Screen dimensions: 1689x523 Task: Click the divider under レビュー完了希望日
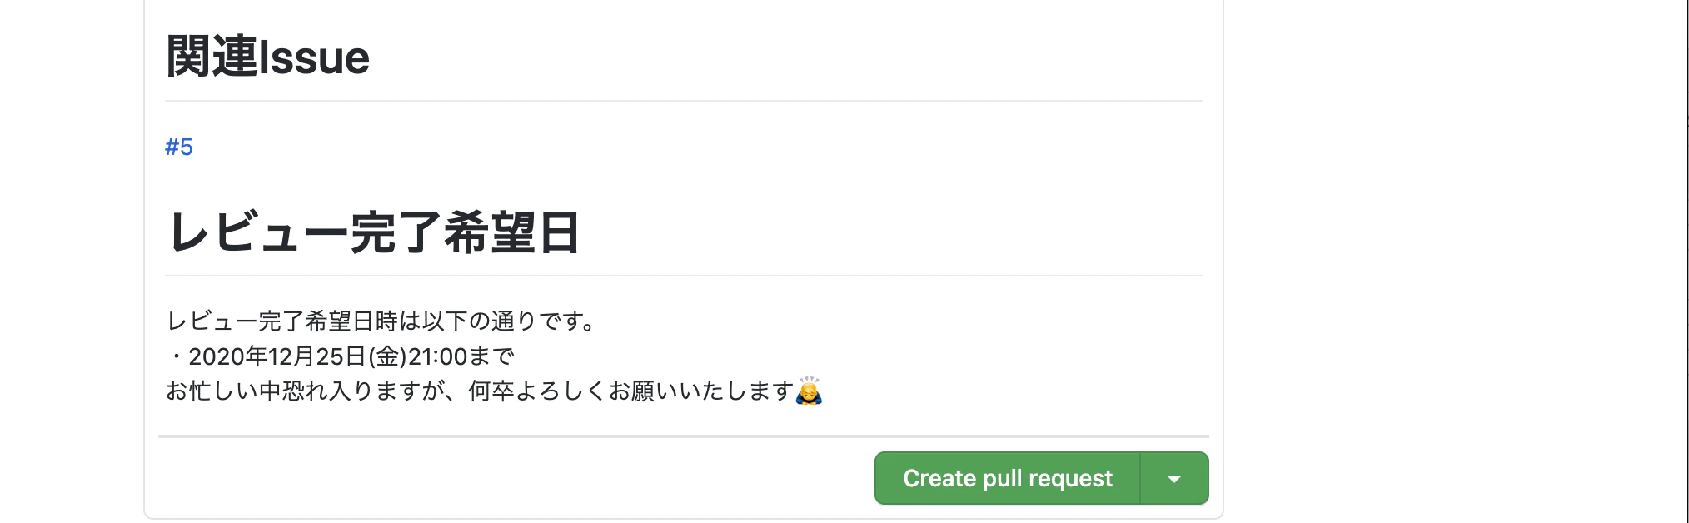[x=683, y=275]
